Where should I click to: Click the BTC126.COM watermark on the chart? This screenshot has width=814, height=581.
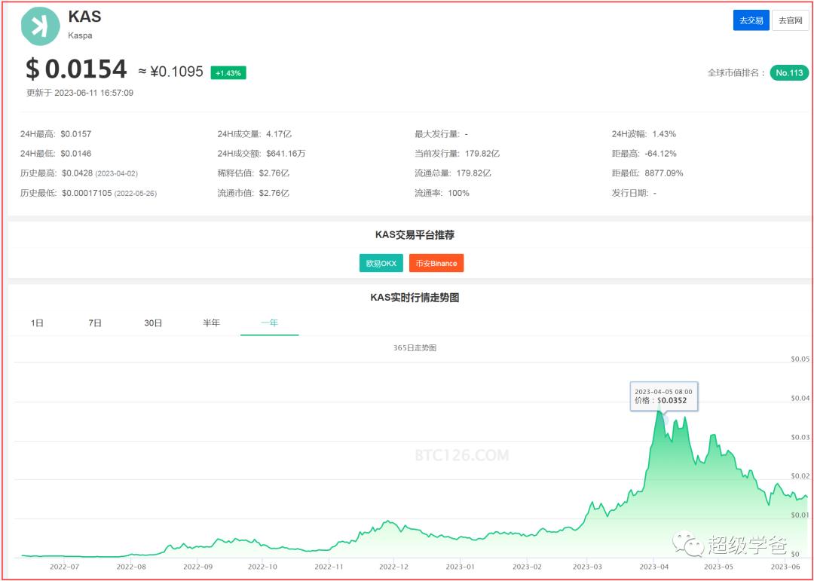[462, 454]
